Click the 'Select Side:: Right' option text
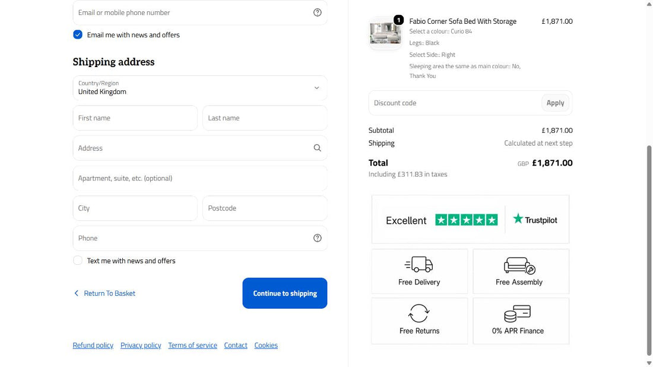 click(x=432, y=55)
